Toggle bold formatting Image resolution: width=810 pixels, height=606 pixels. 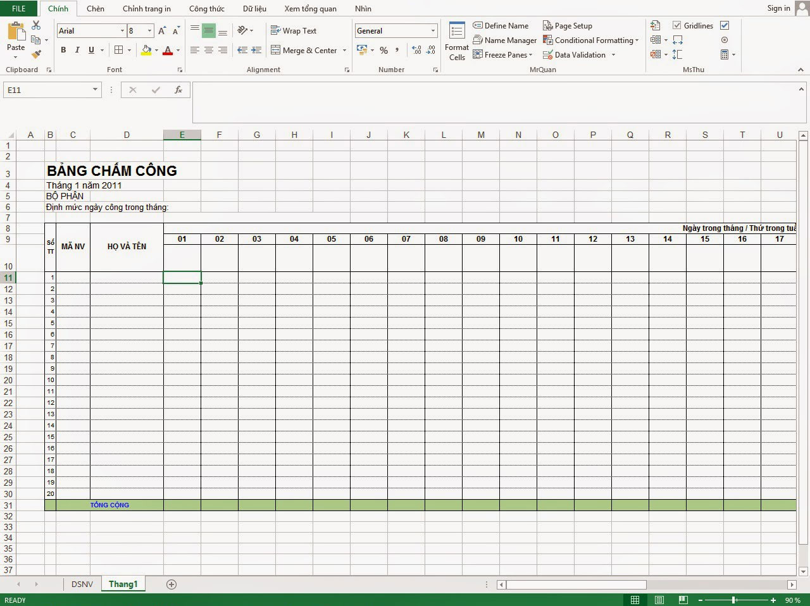[63, 50]
